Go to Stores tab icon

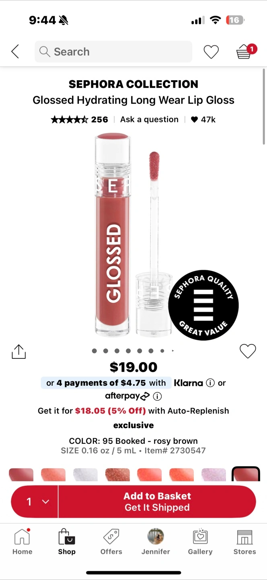coord(244,542)
